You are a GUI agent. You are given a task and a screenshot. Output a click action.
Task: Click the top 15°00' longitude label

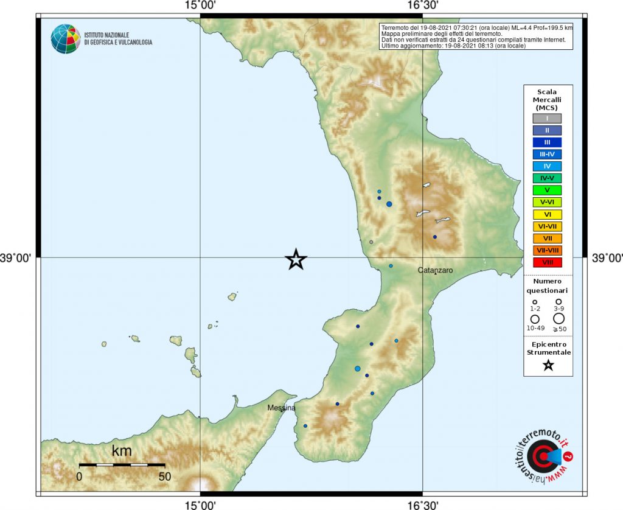(x=200, y=5)
